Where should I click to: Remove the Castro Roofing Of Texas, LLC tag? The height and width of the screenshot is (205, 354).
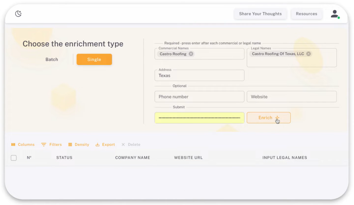point(308,54)
